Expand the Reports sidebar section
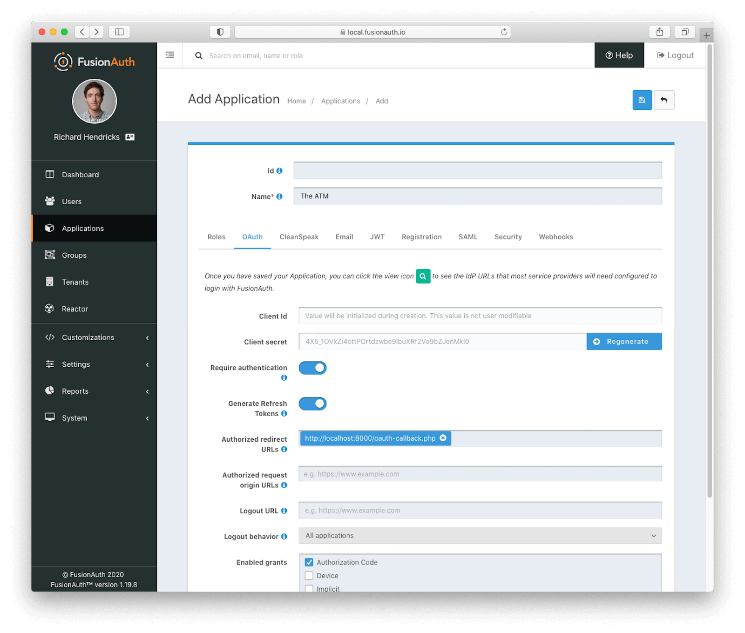Viewport: 745px width, 633px height. (x=74, y=391)
